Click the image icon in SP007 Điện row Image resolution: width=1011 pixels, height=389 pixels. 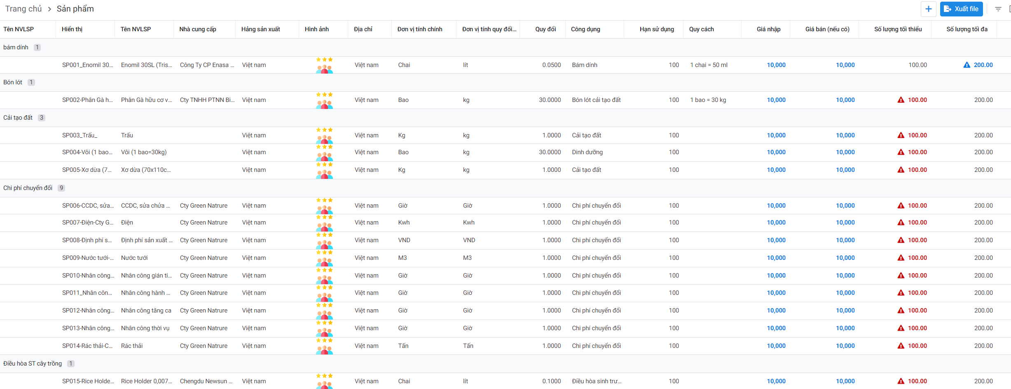click(x=324, y=223)
